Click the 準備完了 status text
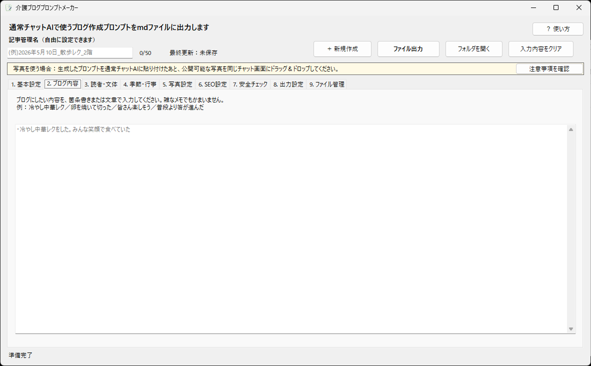The height and width of the screenshot is (366, 591). (20, 355)
